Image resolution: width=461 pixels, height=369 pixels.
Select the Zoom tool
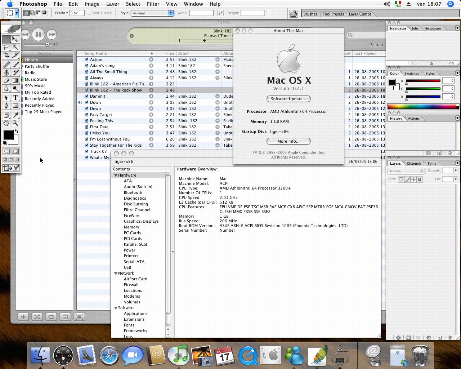tap(15, 123)
